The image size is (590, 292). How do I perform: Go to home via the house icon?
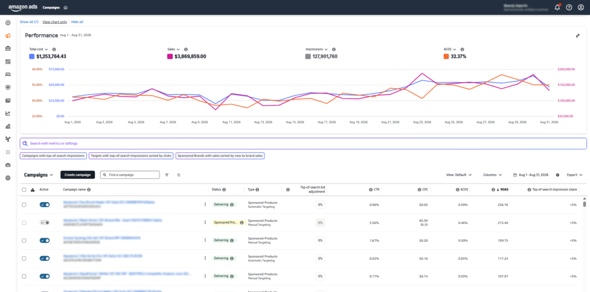coord(66,8)
